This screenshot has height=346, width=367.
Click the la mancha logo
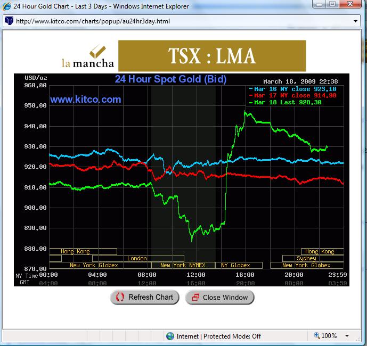click(x=88, y=57)
